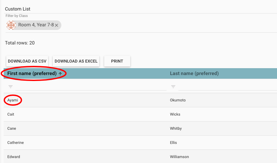Download the list as CSV
The image size is (277, 163).
click(x=27, y=61)
